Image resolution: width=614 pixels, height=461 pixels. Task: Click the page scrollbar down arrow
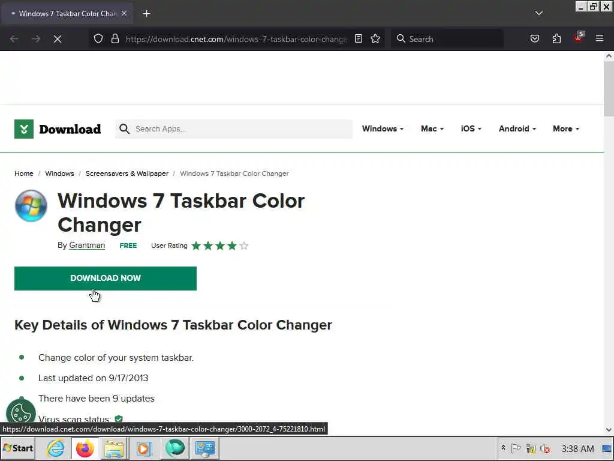coord(609,430)
